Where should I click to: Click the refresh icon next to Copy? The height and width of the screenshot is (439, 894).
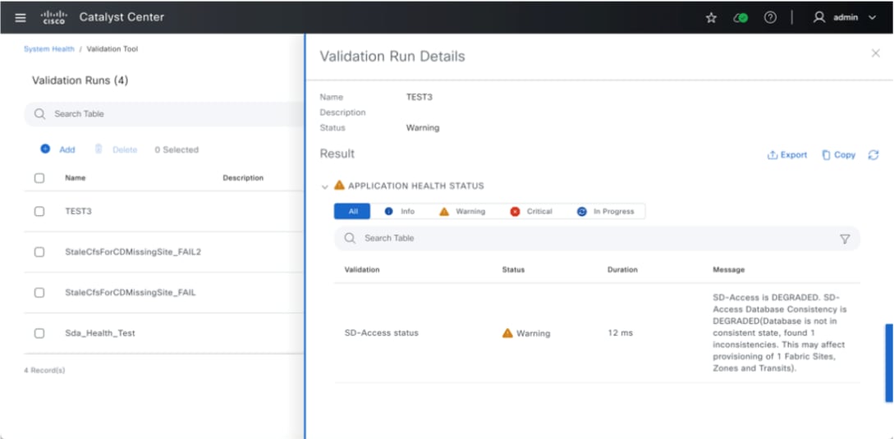873,155
